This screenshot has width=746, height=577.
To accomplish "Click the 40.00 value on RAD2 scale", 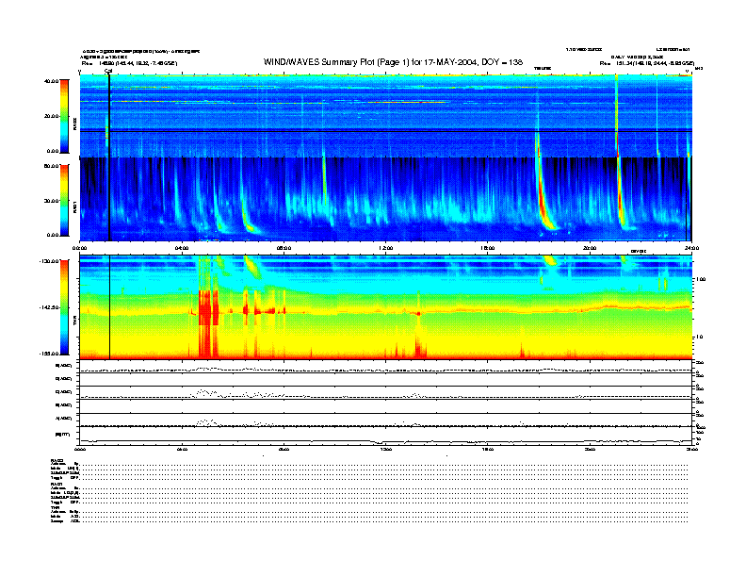I will pos(52,81).
